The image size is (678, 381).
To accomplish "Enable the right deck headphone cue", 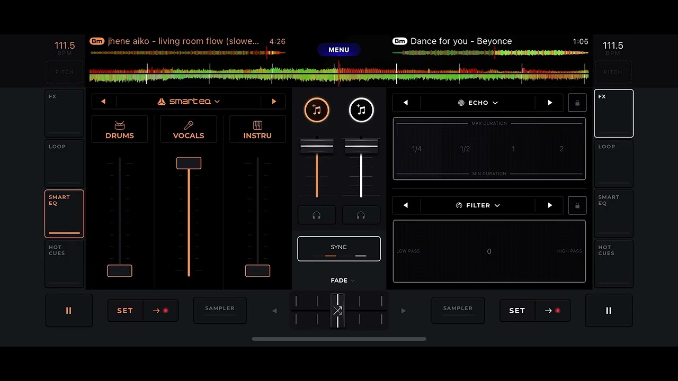I will click(361, 215).
